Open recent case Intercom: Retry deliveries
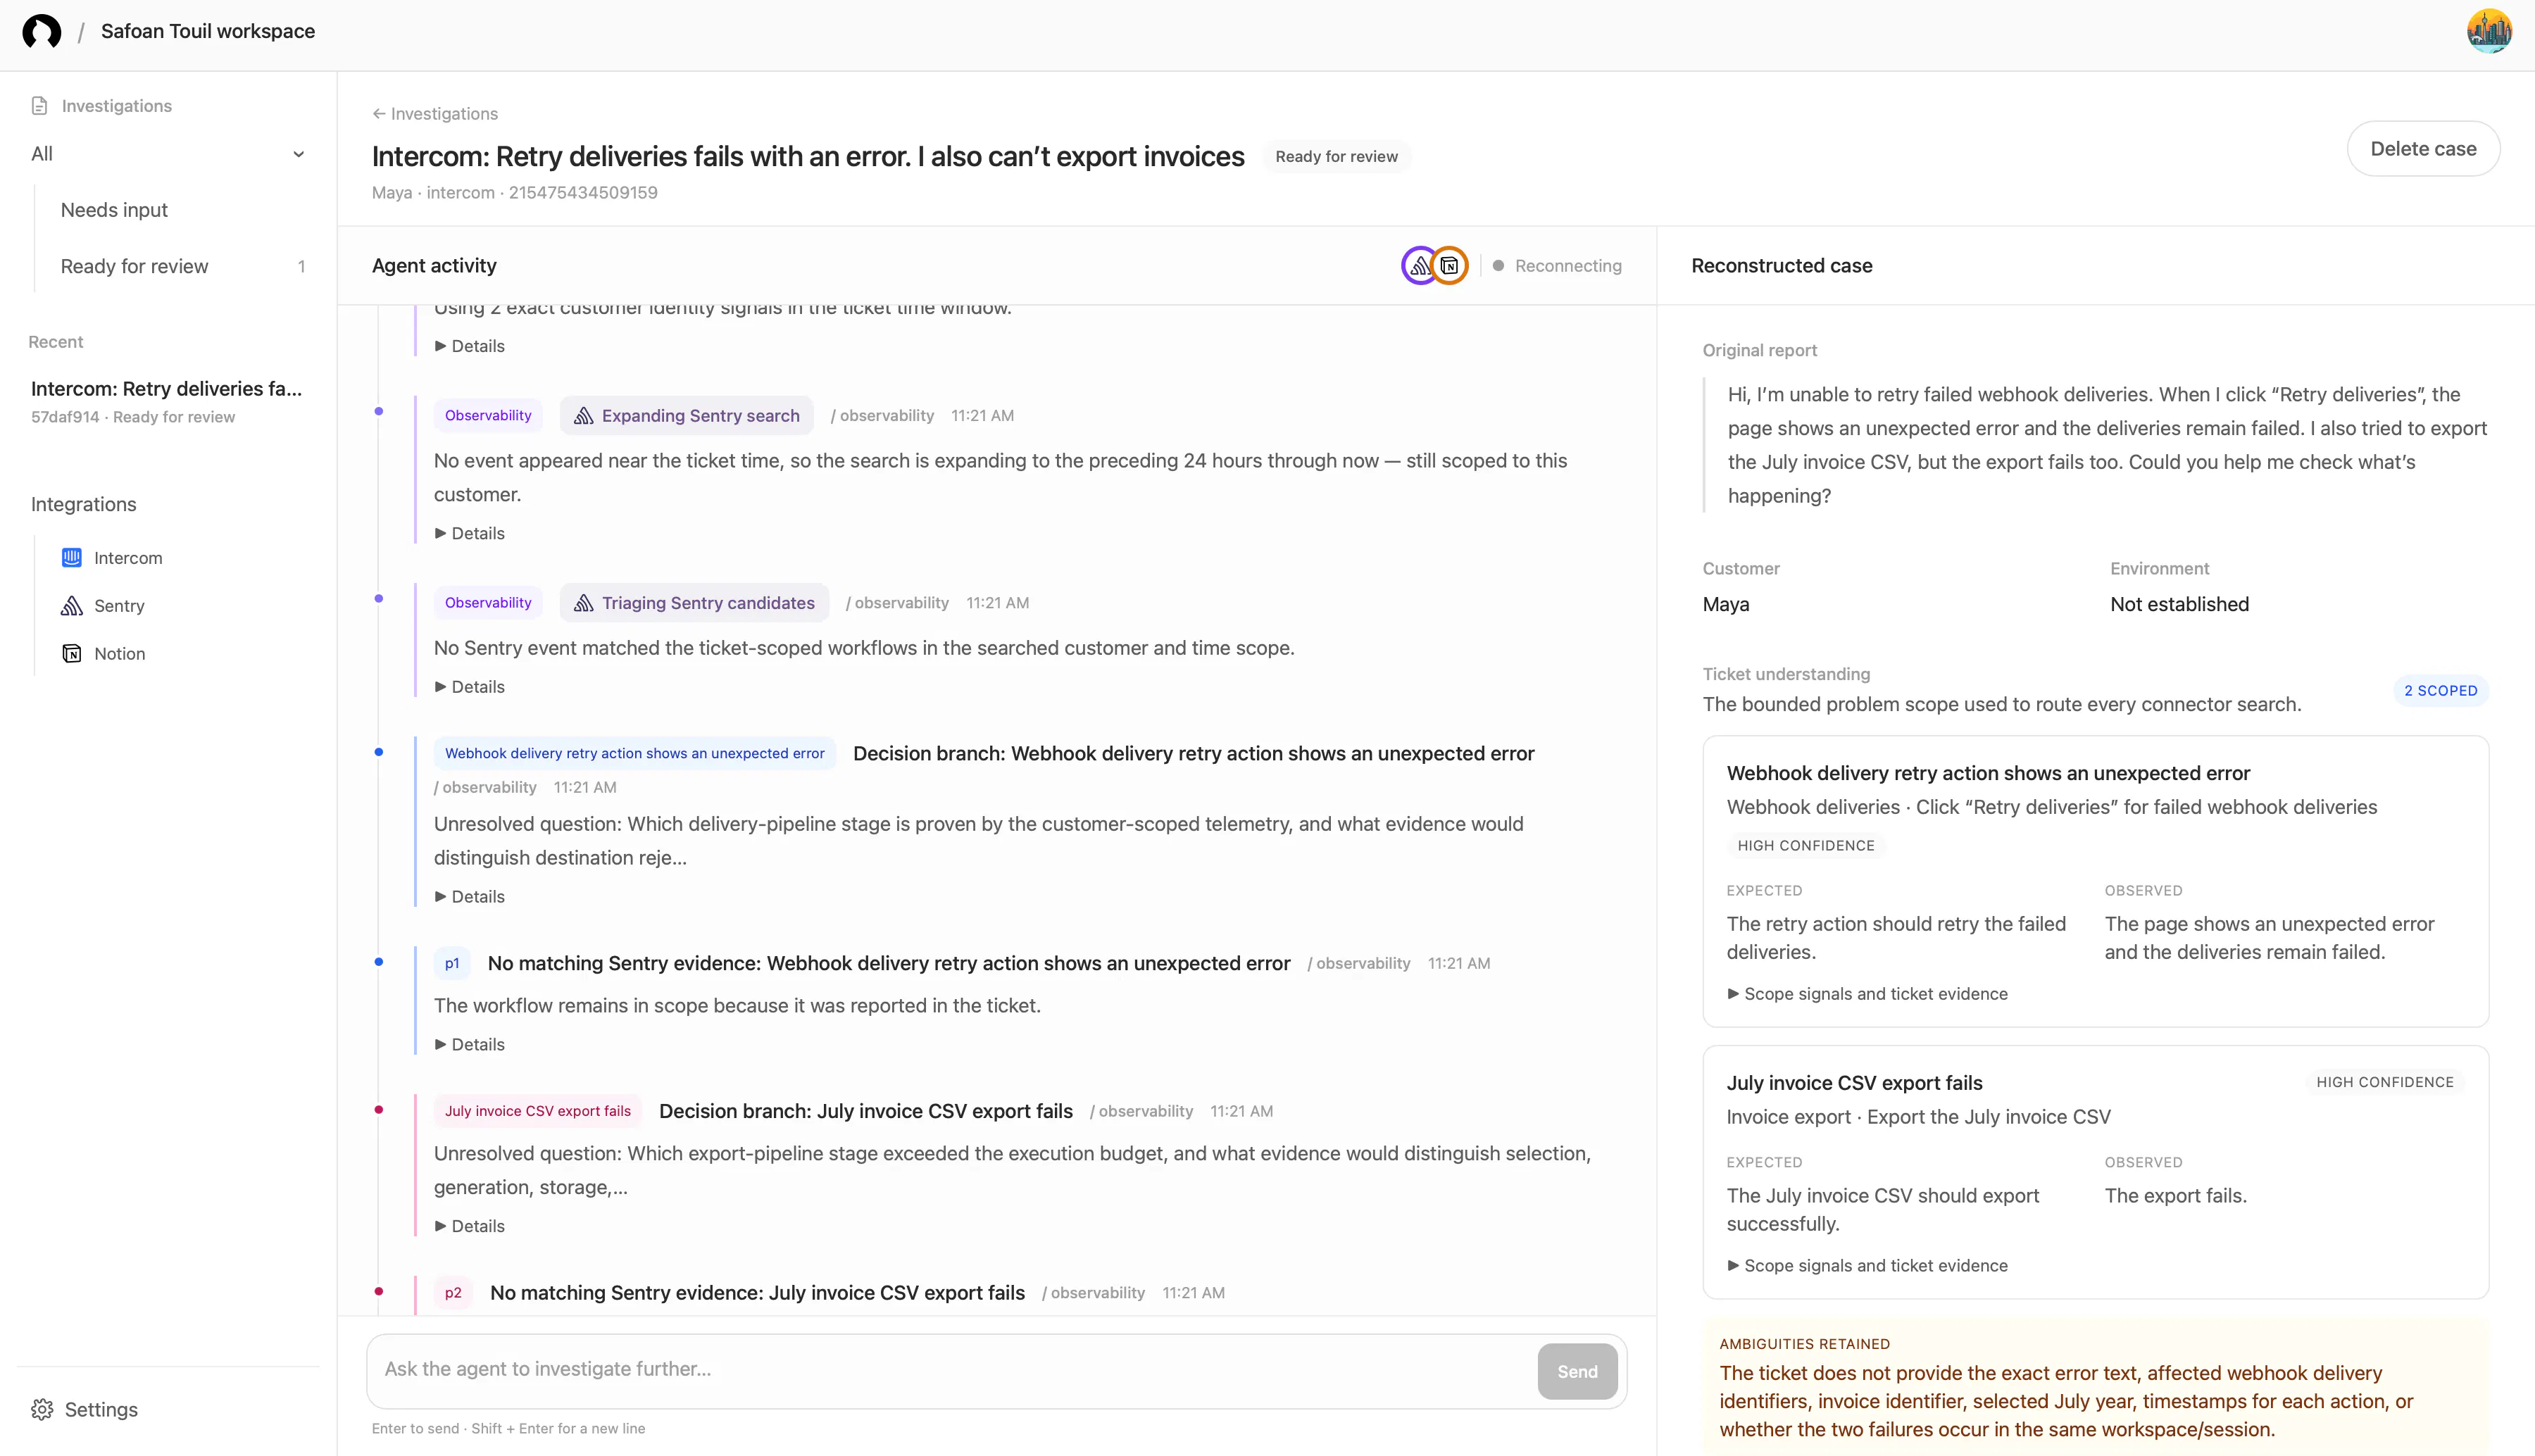Image resolution: width=2535 pixels, height=1456 pixels. 167,401
